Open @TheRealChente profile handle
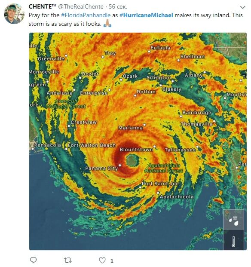Image resolution: width=251 pixels, height=267 pixels. point(81,6)
